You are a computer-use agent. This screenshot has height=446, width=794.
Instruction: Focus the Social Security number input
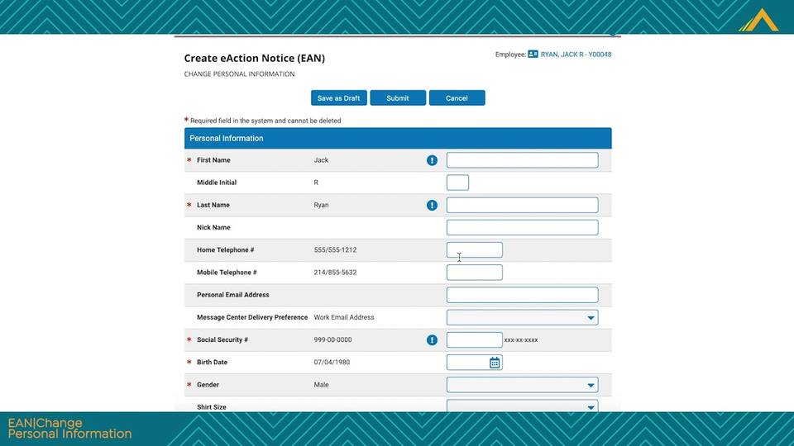pyautogui.click(x=474, y=339)
